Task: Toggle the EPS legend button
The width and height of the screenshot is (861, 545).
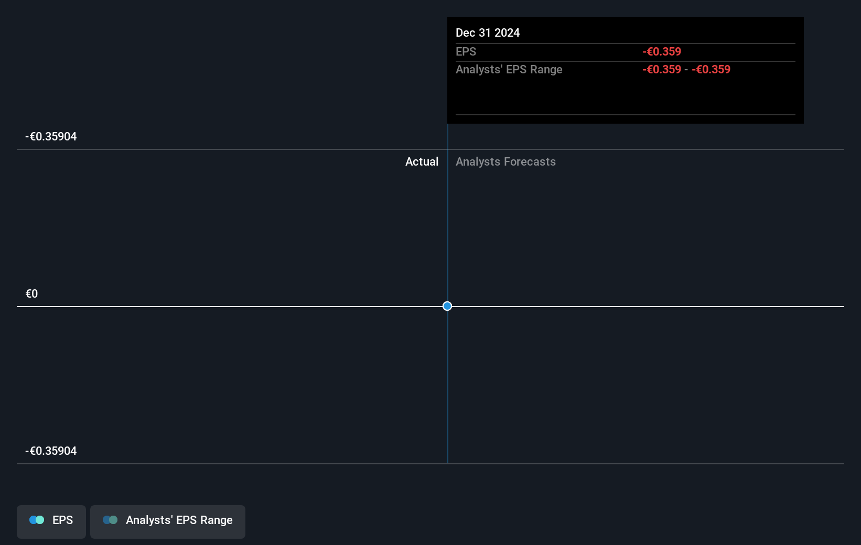Action: click(51, 521)
